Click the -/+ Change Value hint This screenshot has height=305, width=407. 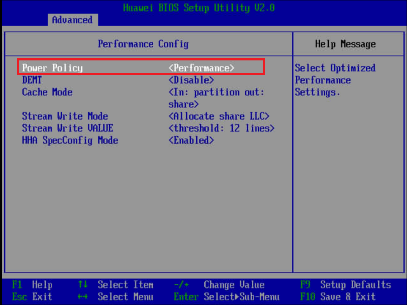click(x=220, y=285)
